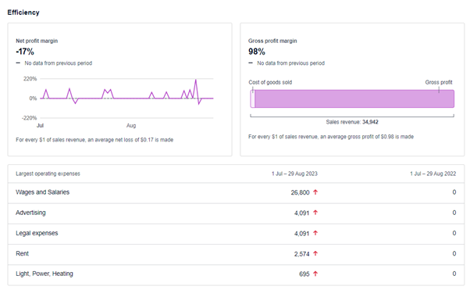Click the red up arrow beside Wages and Salaries

click(315, 192)
